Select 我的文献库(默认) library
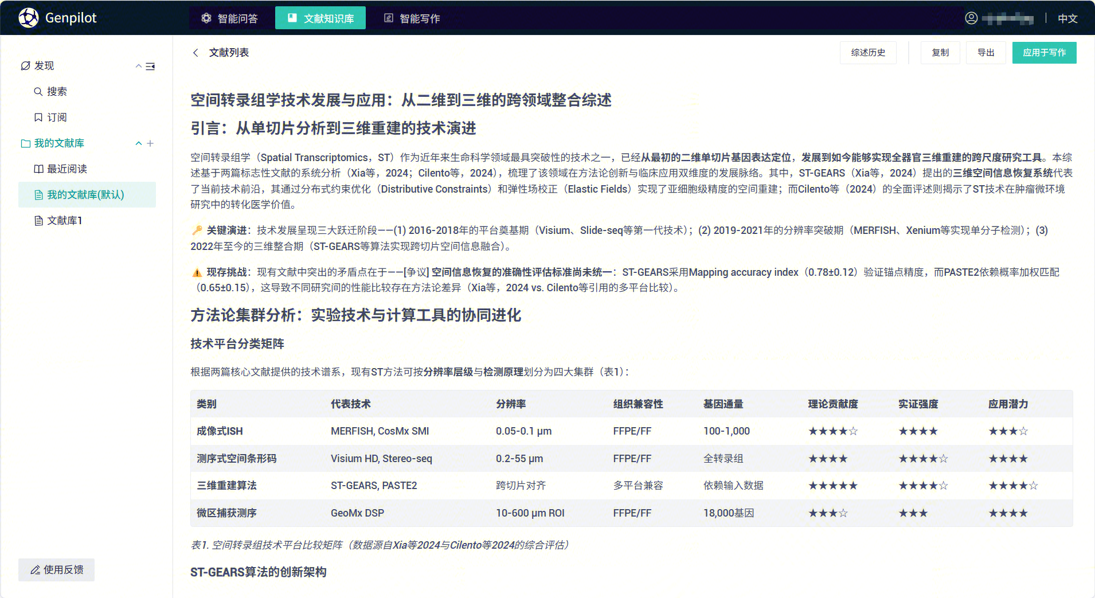 tap(87, 195)
